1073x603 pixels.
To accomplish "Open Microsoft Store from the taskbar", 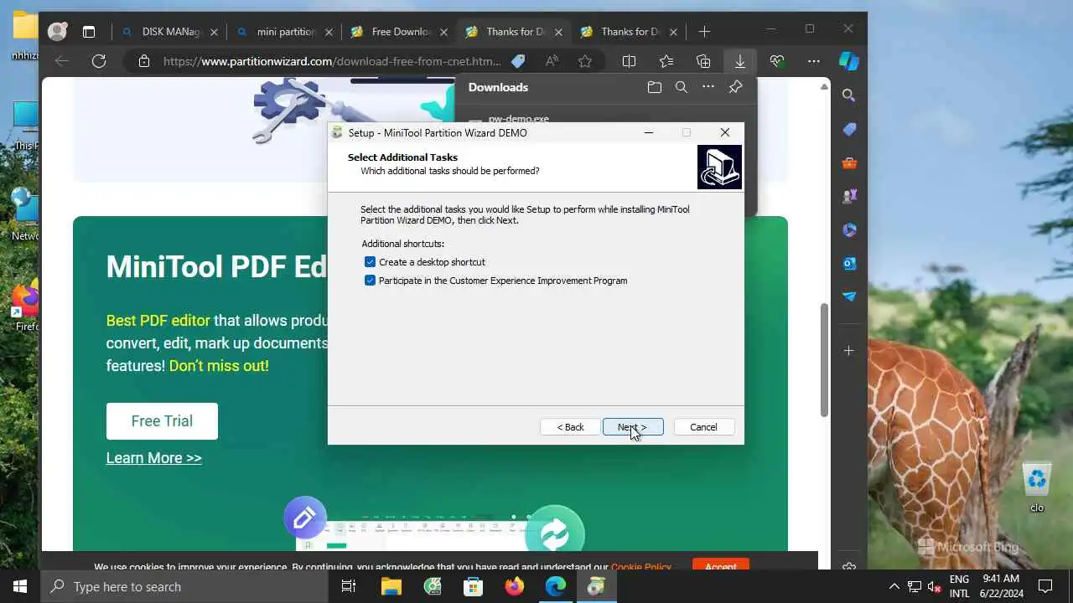I will tap(474, 586).
